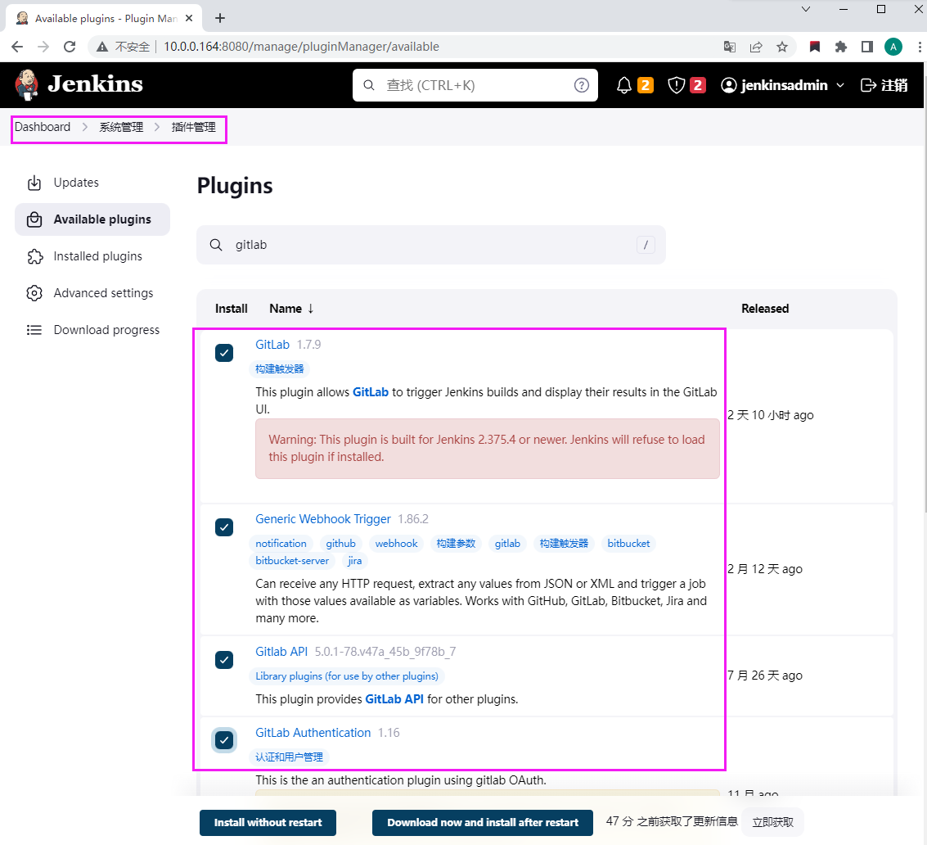Click the github tag label
This screenshot has width=927, height=845.
click(x=340, y=543)
